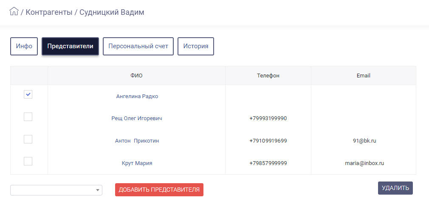Screen dimensions: 429x209
Task: Click phone number +79993199990
Action: (268, 118)
